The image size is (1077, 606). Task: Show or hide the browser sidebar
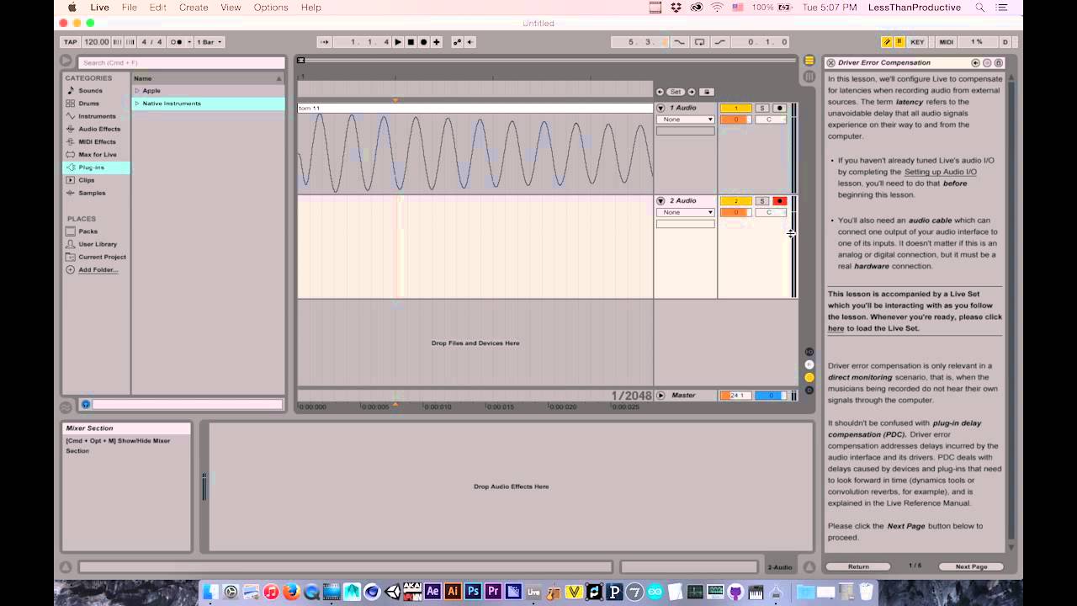tap(66, 61)
